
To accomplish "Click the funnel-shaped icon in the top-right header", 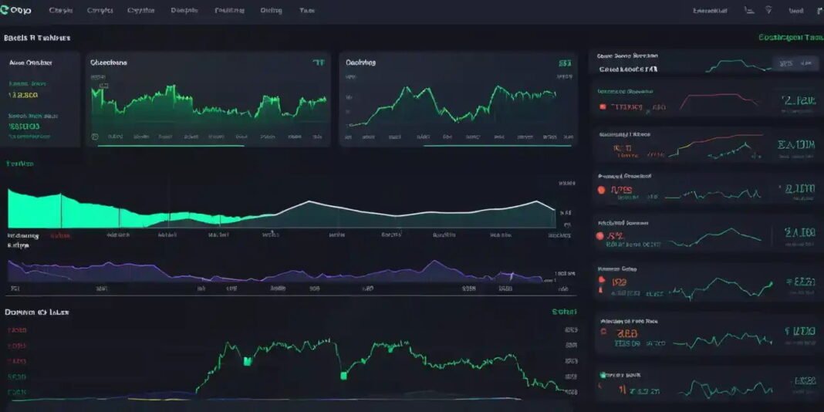I will click(768, 10).
